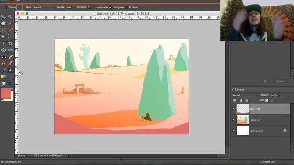This screenshot has height=165, width=294.
Task: Collapse the Layers panel triangle
Action: click(233, 89)
